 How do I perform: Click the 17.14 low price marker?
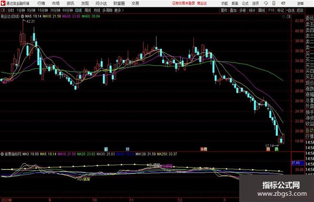click(x=269, y=146)
